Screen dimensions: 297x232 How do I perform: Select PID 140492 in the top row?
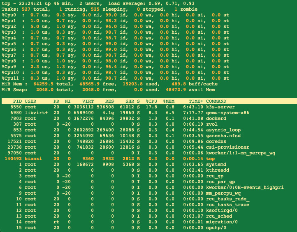(x=13, y=158)
